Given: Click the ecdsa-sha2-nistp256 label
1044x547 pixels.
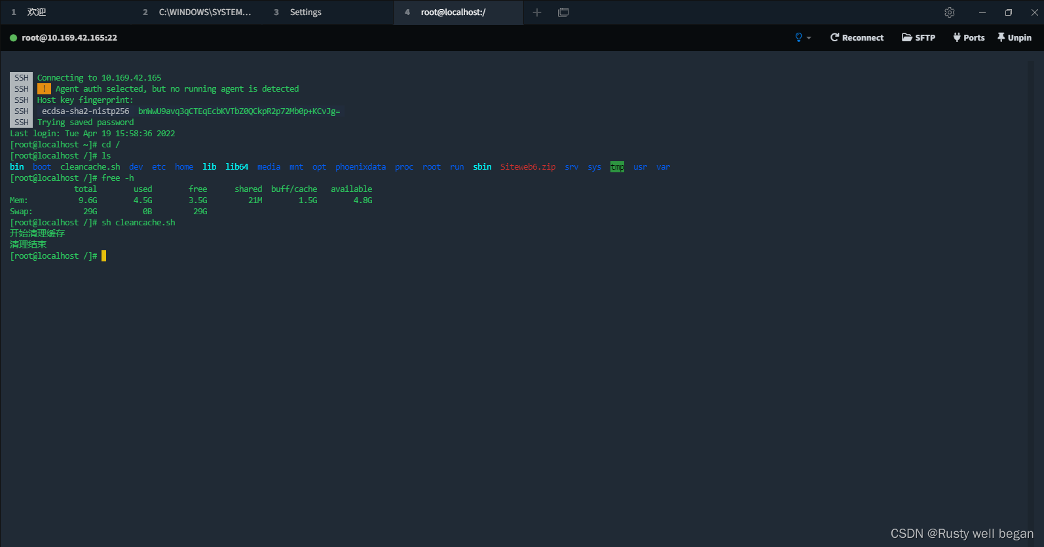Looking at the screenshot, I should tap(86, 111).
